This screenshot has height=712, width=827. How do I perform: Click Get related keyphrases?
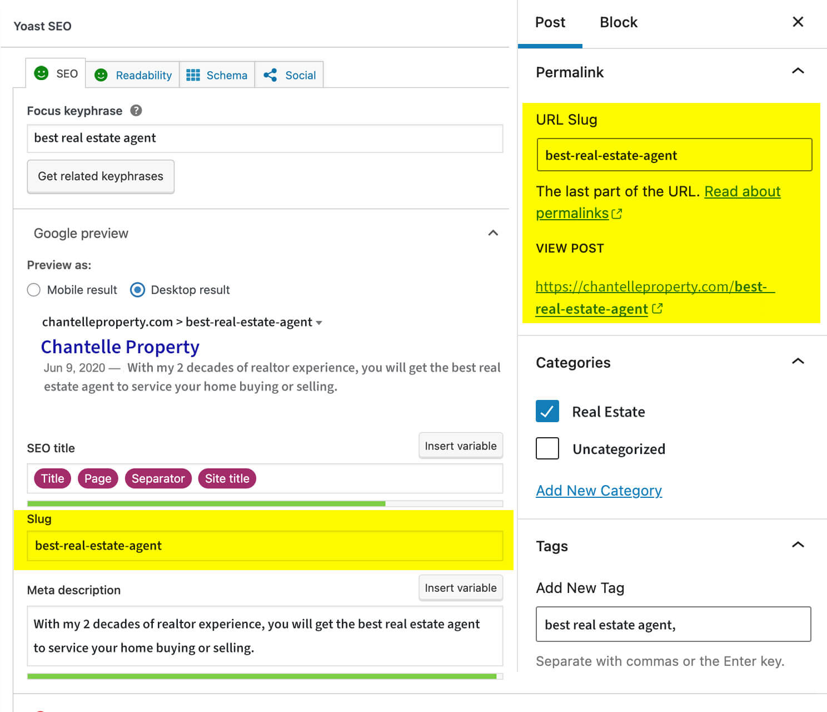pyautogui.click(x=100, y=176)
